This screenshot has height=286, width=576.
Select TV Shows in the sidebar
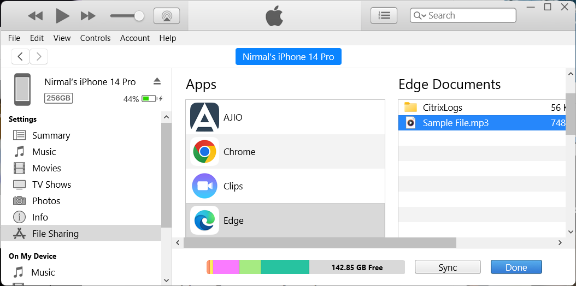coord(81,184)
